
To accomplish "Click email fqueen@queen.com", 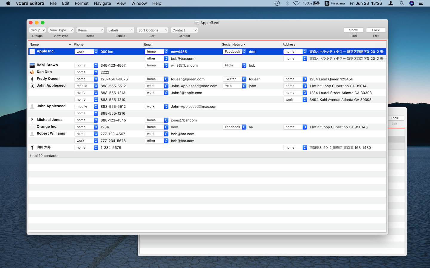I will pos(188,79).
